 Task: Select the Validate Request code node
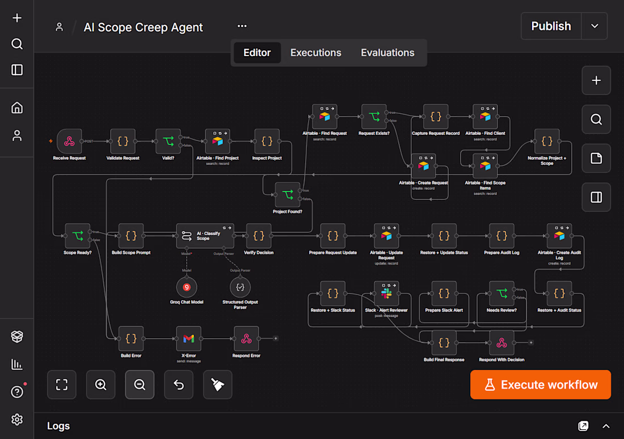(x=123, y=141)
